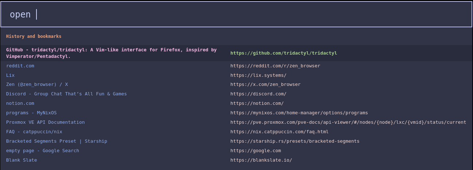Pick the Discord Group Chat entry
Image resolution: width=473 pixels, height=170 pixels.
pyautogui.click(x=66, y=94)
